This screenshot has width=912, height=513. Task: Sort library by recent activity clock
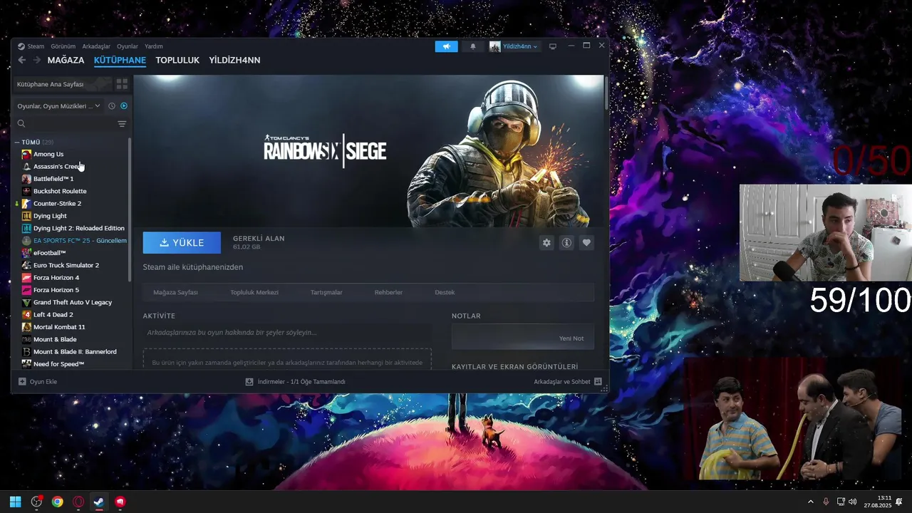coord(112,106)
